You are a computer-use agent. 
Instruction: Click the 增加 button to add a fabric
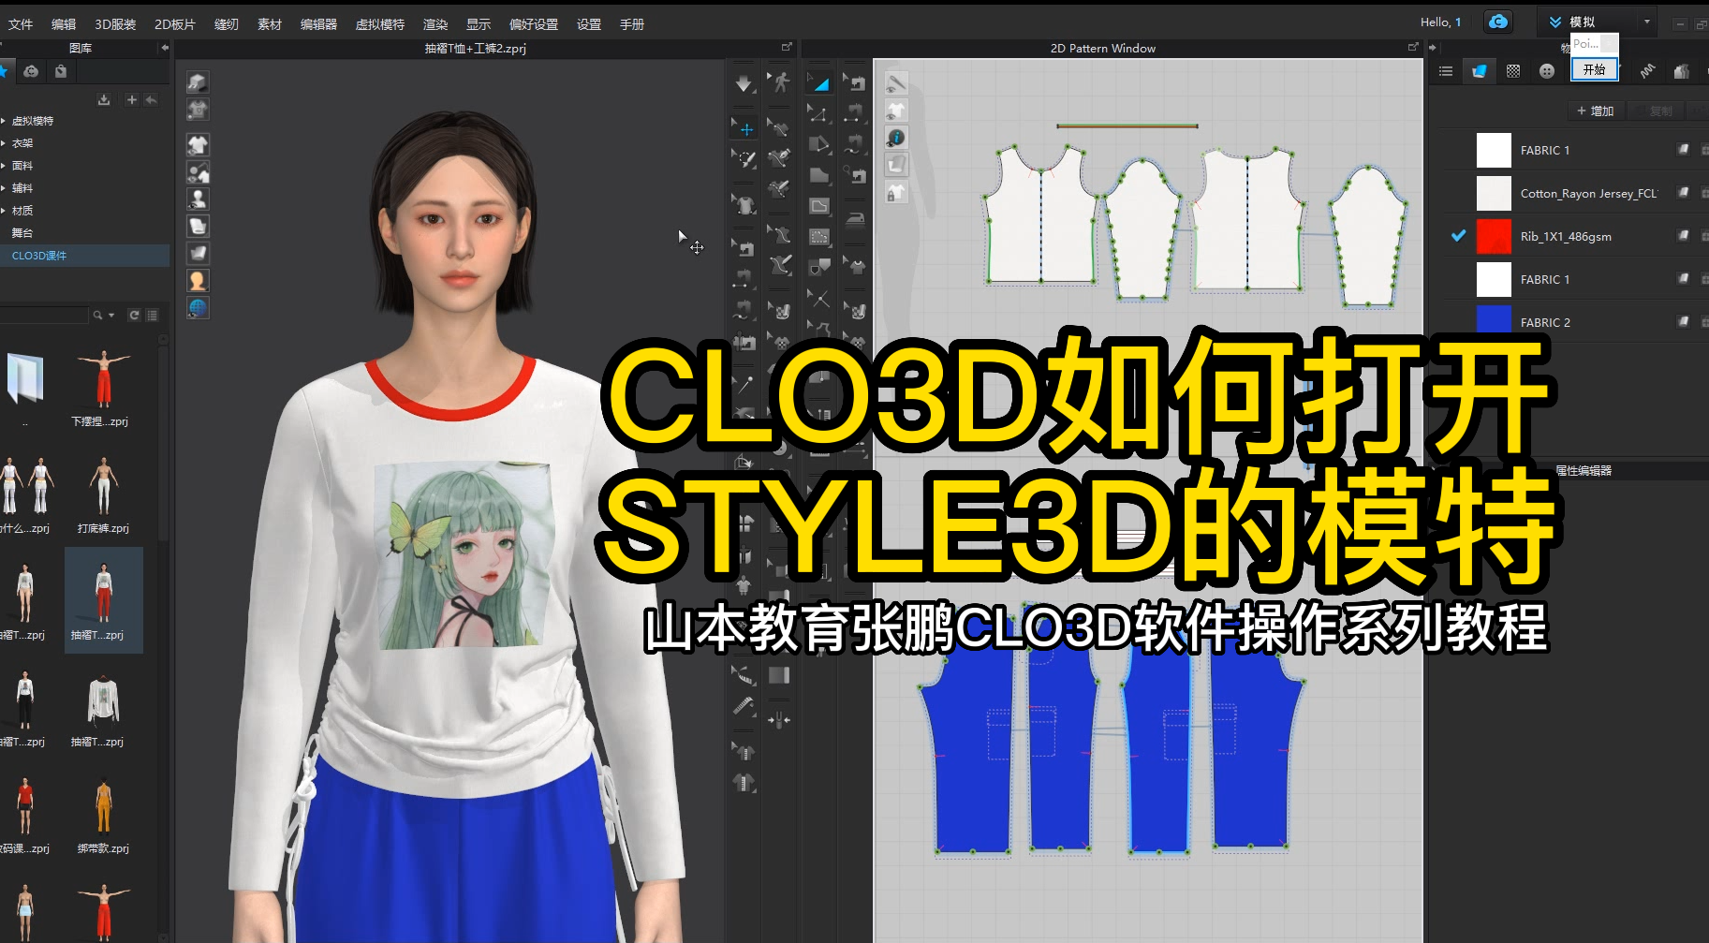pos(1596,111)
